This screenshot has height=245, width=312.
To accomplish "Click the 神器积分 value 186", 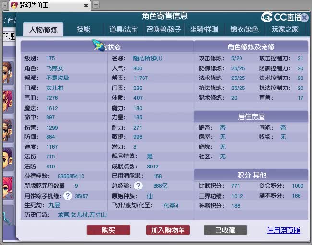I will point(236,206).
